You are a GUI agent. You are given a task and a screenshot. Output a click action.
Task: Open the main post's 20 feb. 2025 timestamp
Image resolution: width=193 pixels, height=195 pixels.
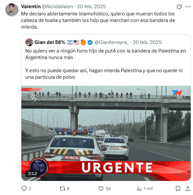(x=91, y=7)
